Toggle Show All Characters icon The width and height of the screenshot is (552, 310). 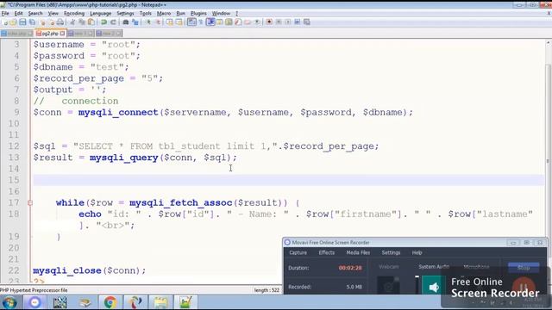[x=201, y=22]
